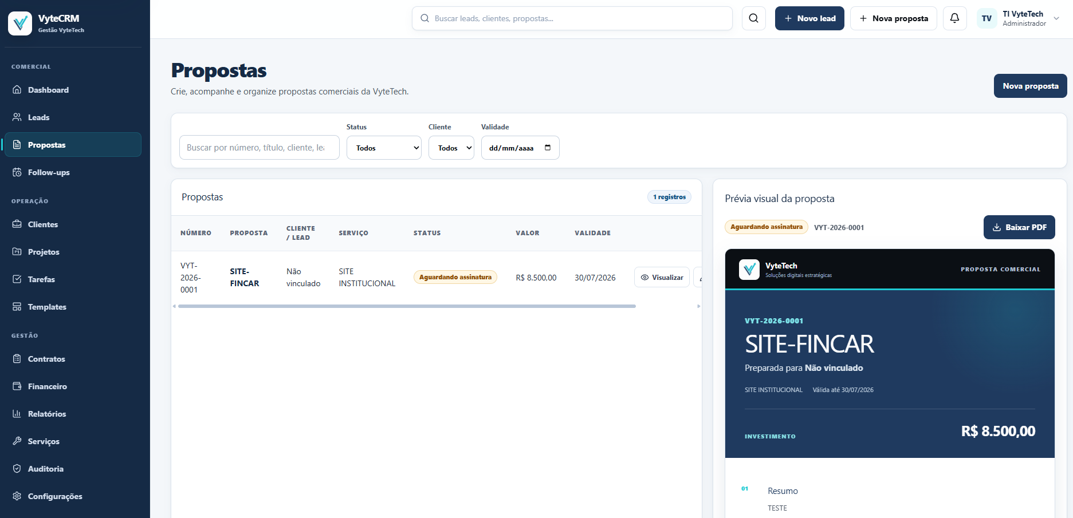Viewport: 1073px width, 518px height.
Task: Focus the proposals search input field
Action: [x=260, y=148]
